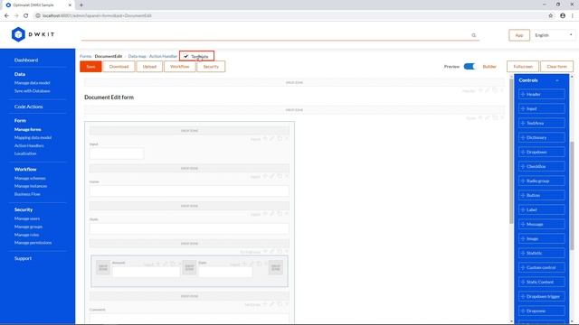Add TextArea control from Controls panel
This screenshot has height=325, width=579.
pyautogui.click(x=541, y=123)
